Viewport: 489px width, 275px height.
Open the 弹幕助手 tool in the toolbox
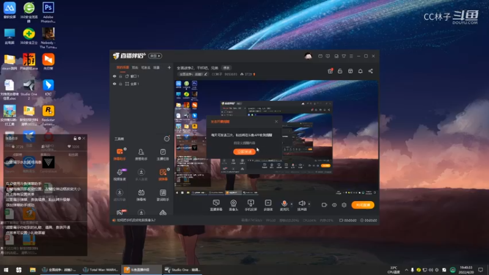[120, 155]
